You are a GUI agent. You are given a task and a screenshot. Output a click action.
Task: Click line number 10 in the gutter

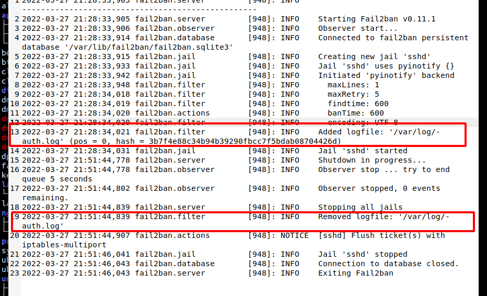[x=15, y=104]
